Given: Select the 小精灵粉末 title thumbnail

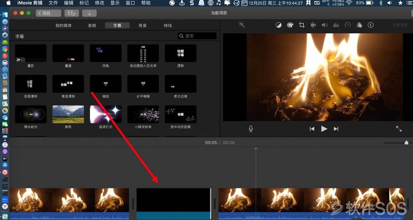Looking at the screenshot, I should (x=143, y=114).
